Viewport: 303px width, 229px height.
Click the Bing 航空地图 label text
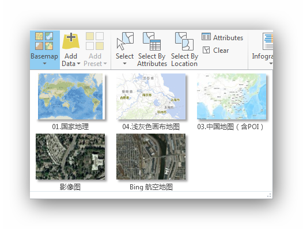click(151, 187)
